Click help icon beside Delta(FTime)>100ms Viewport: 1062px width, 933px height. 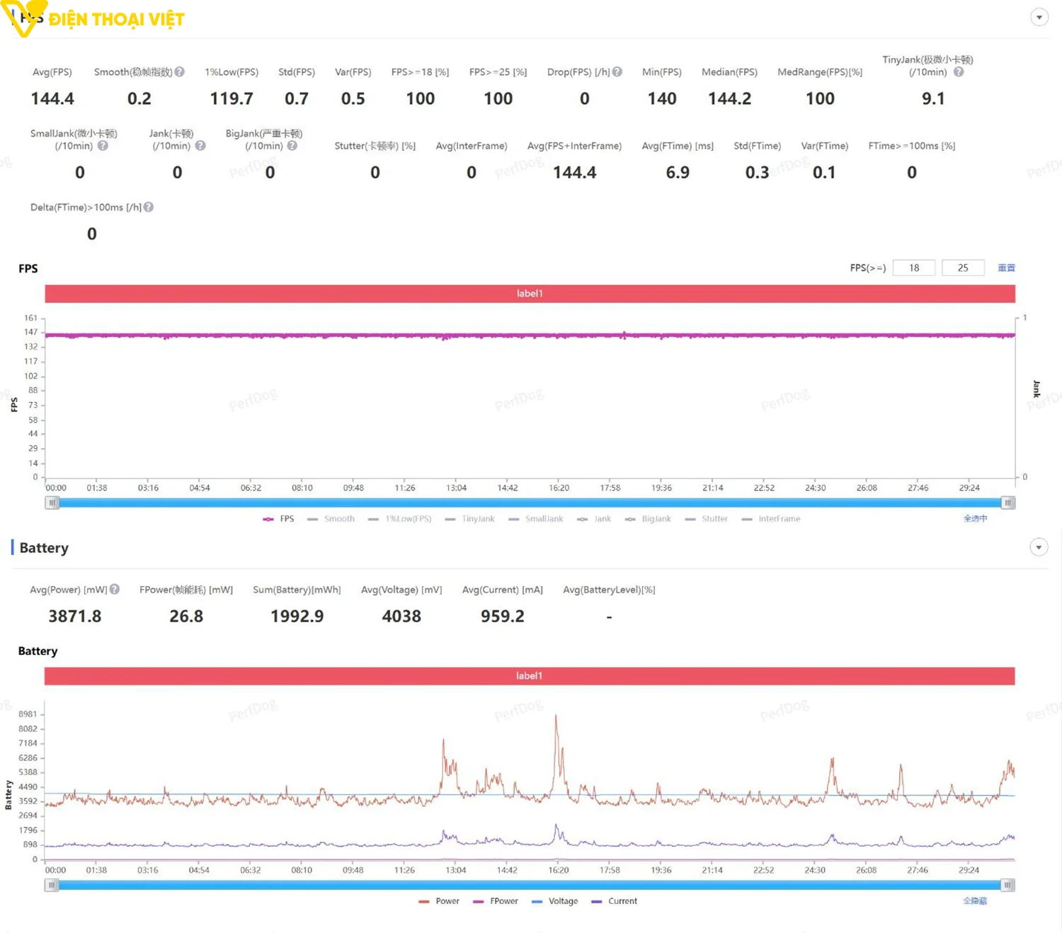tap(149, 207)
